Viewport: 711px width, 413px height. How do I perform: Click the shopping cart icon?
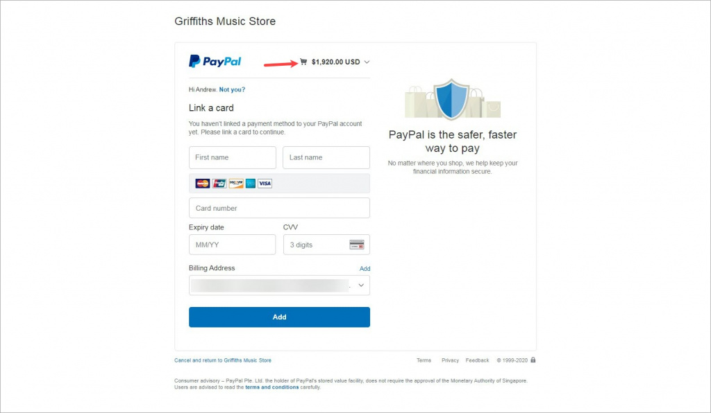(x=303, y=62)
